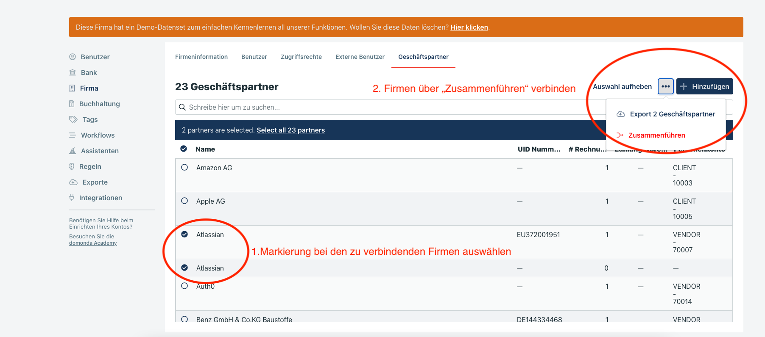Click the Assistenten icon in sidebar
The height and width of the screenshot is (337, 765).
click(73, 151)
